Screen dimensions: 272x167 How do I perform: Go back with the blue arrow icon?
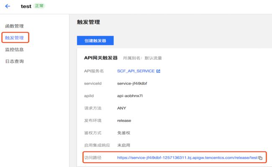coord(8,6)
